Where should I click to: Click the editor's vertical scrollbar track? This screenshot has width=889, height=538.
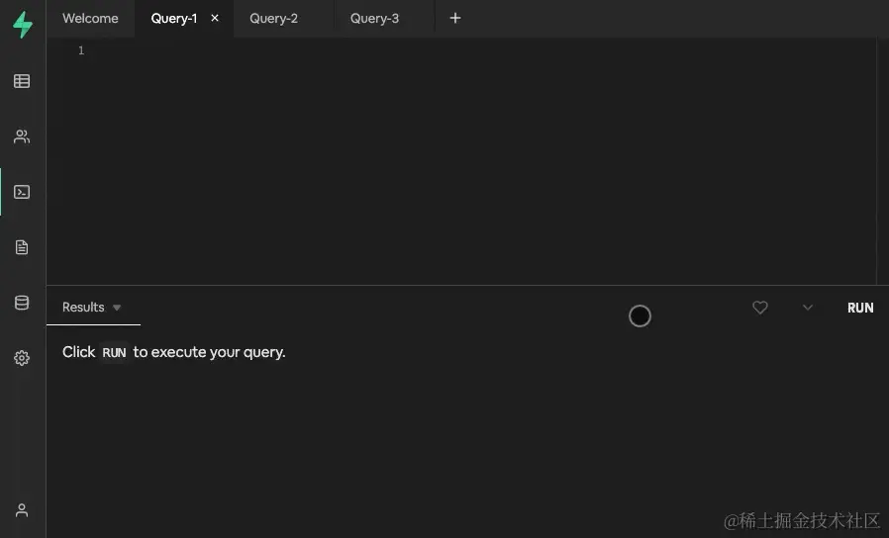(882, 161)
